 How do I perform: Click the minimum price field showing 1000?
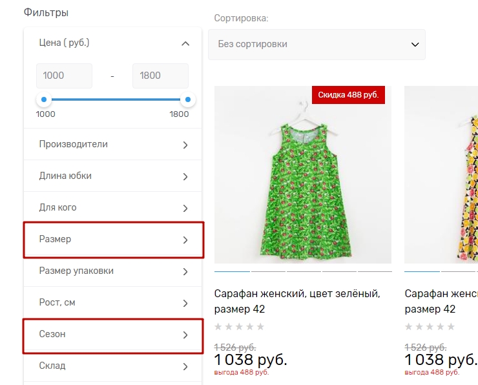point(64,76)
